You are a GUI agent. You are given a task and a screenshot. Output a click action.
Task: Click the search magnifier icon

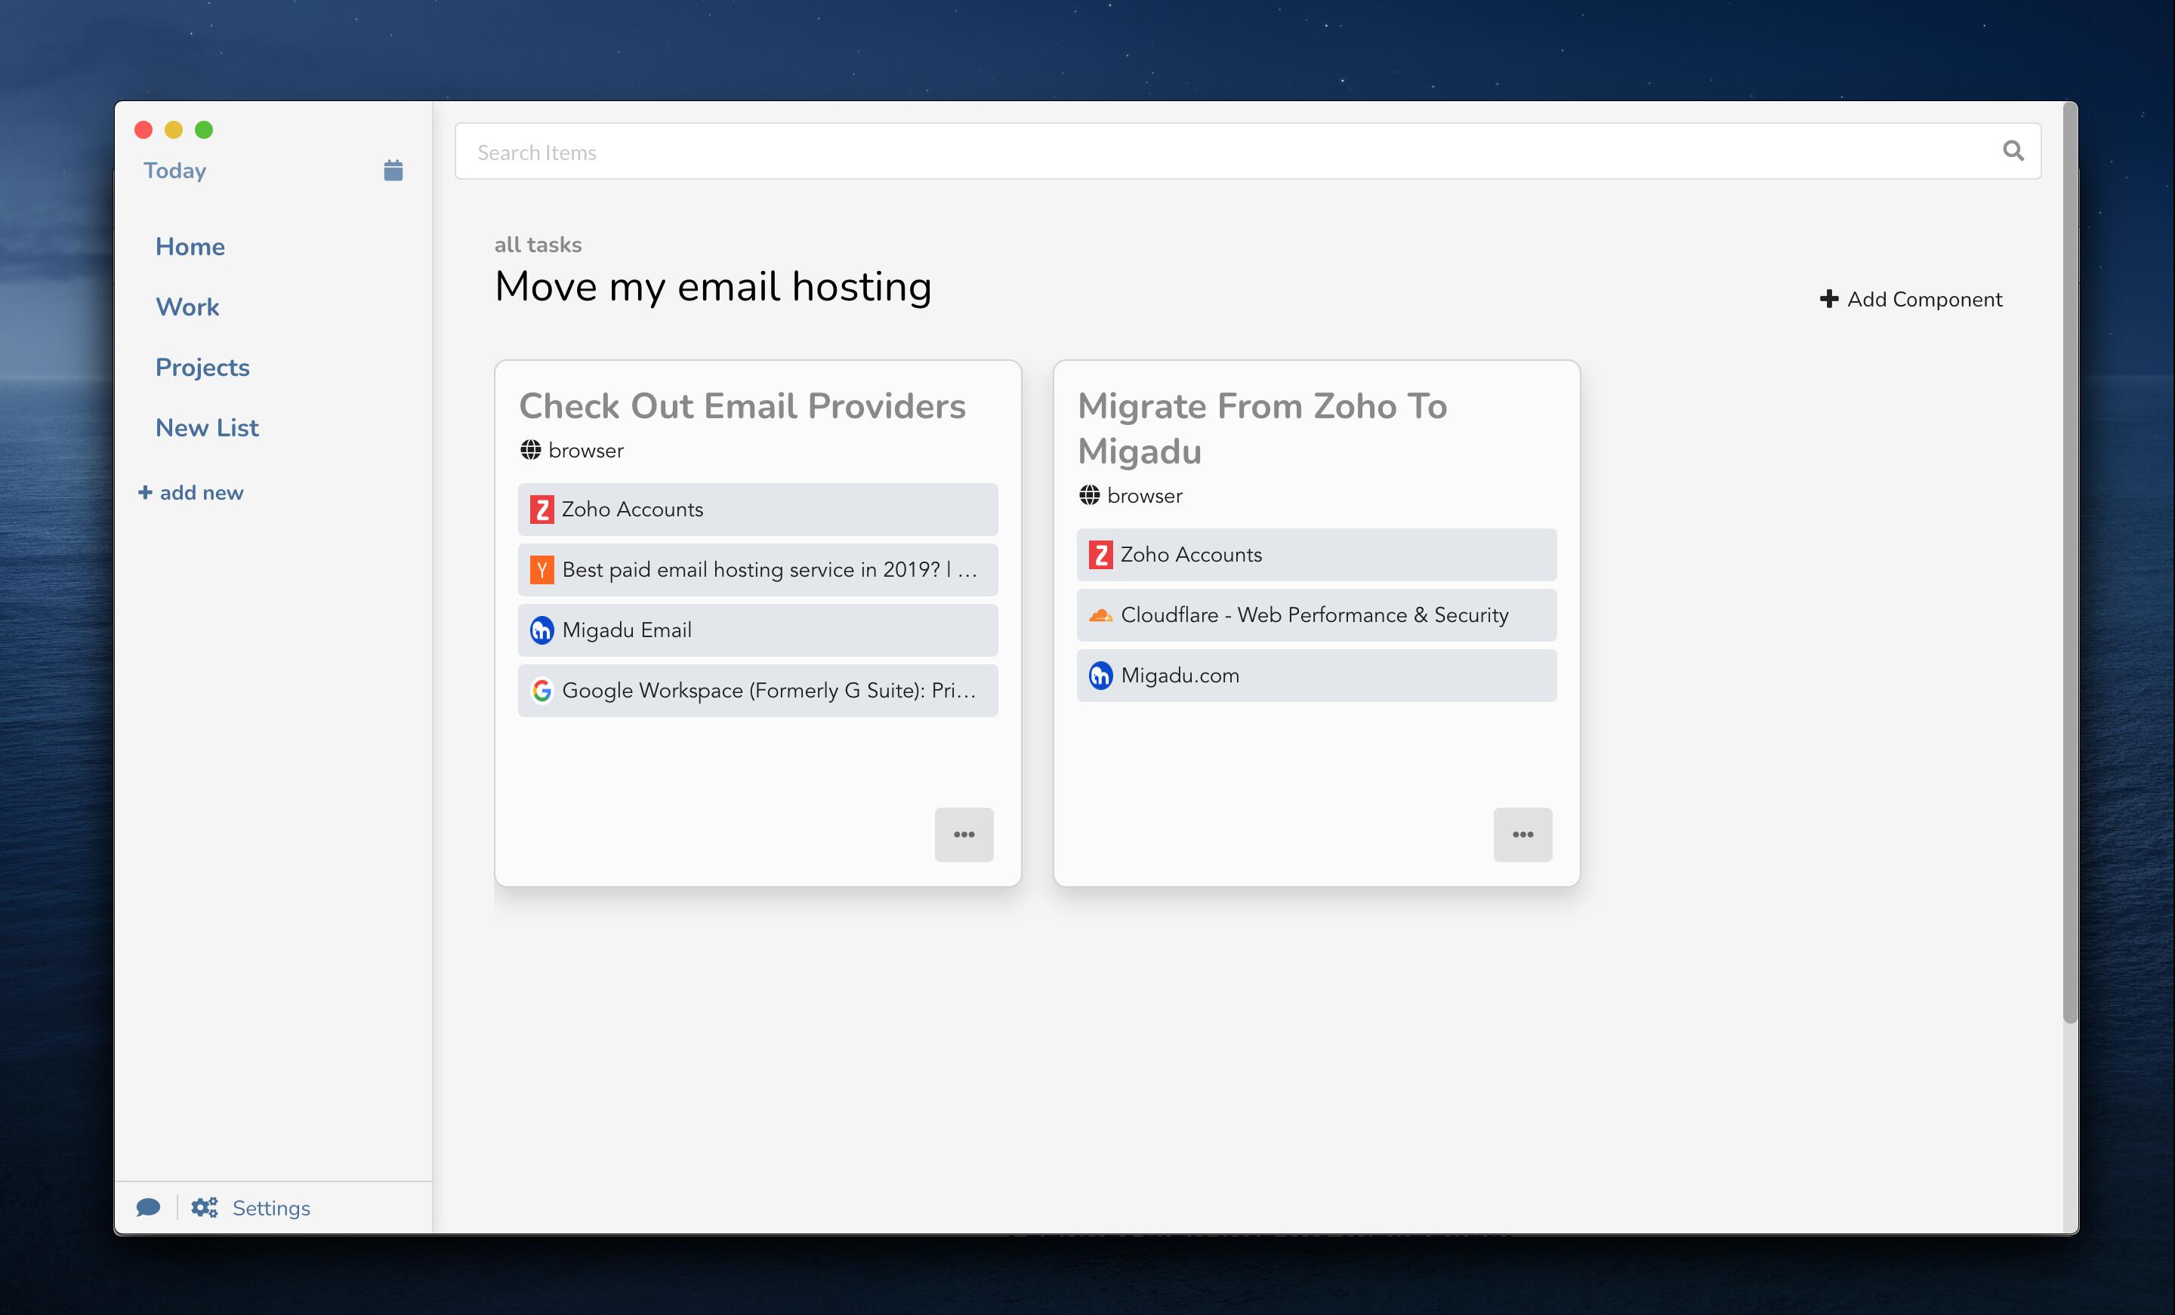tap(2013, 151)
